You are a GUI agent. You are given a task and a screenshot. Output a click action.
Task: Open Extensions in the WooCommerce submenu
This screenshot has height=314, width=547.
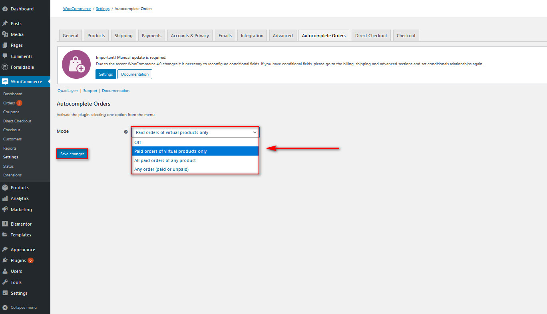(12, 175)
